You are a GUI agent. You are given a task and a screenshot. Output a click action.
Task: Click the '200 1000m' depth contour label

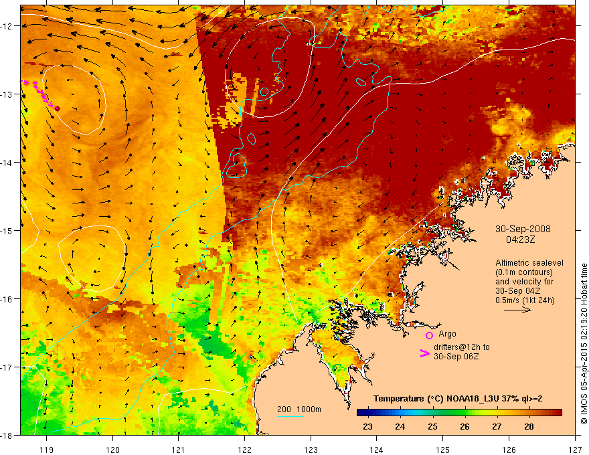[299, 409]
